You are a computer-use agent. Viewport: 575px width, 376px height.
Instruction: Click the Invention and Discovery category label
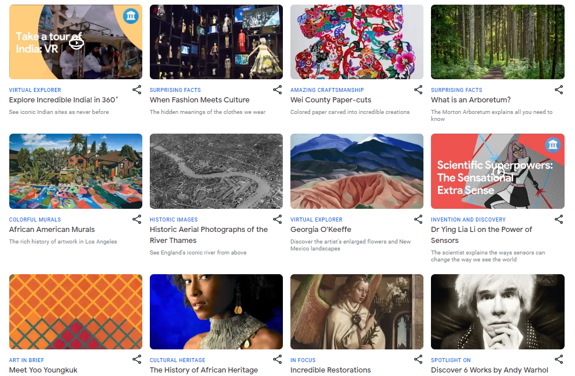469,219
